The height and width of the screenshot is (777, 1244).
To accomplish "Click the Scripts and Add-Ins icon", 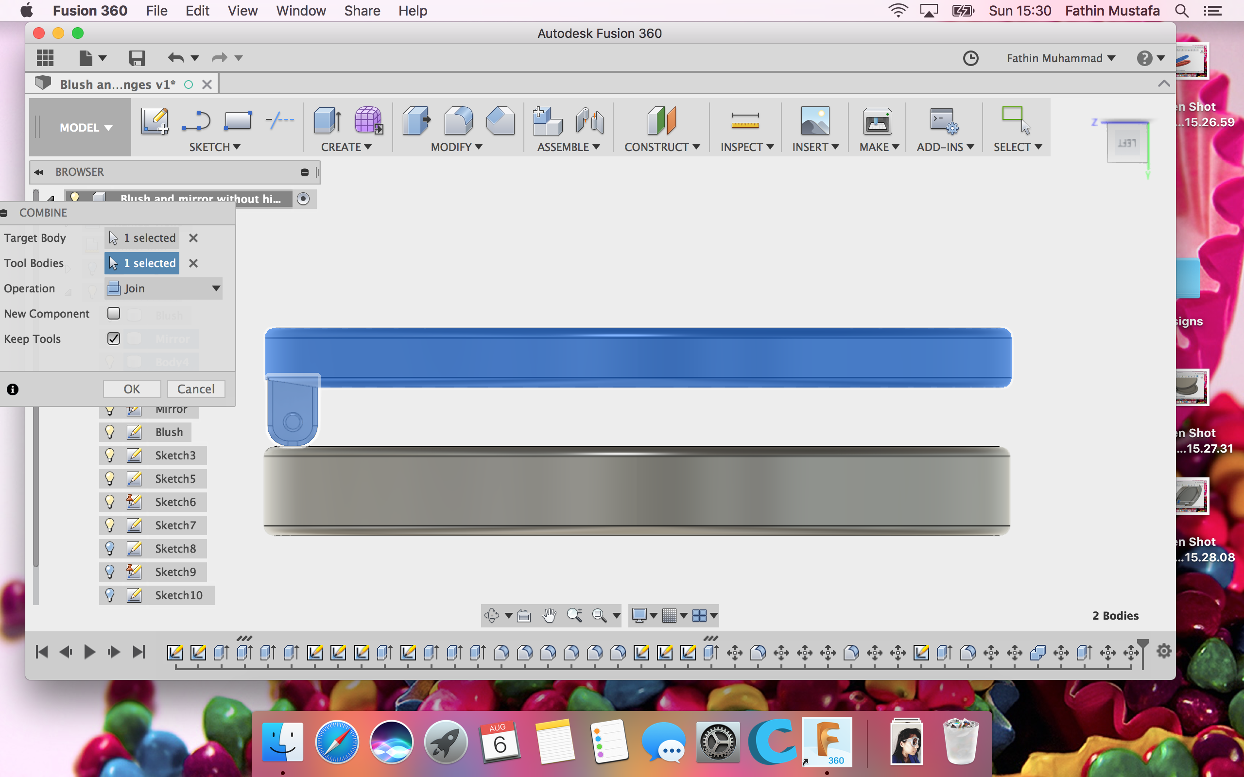I will (944, 121).
